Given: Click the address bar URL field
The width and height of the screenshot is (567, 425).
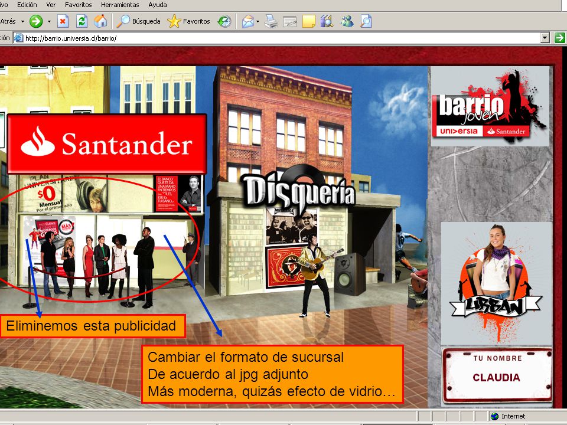Looking at the screenshot, I should [x=282, y=38].
